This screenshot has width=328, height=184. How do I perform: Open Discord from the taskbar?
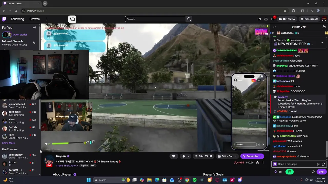coord(240,180)
